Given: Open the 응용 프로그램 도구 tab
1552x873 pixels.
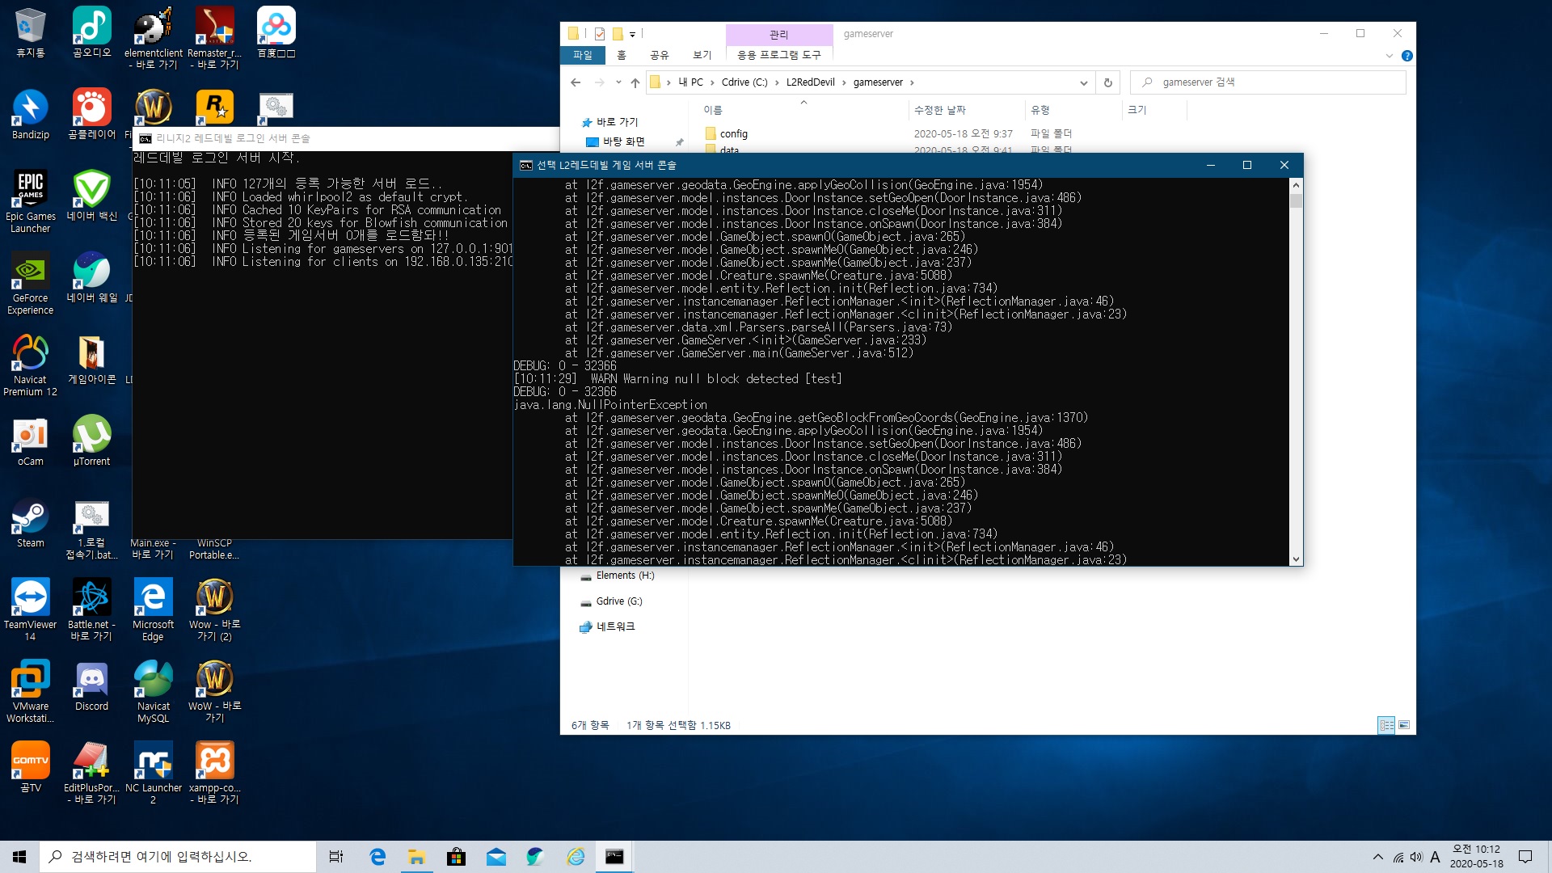Looking at the screenshot, I should tap(779, 55).
